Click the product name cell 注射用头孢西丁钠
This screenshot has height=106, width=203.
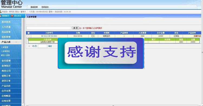47,42
